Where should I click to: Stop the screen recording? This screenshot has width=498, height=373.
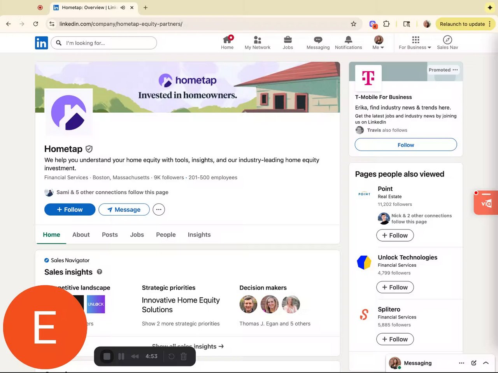click(x=107, y=356)
